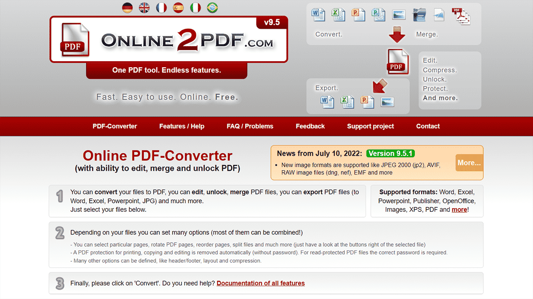533x299 pixels.
Task: Click the More... news button
Action: 469,163
